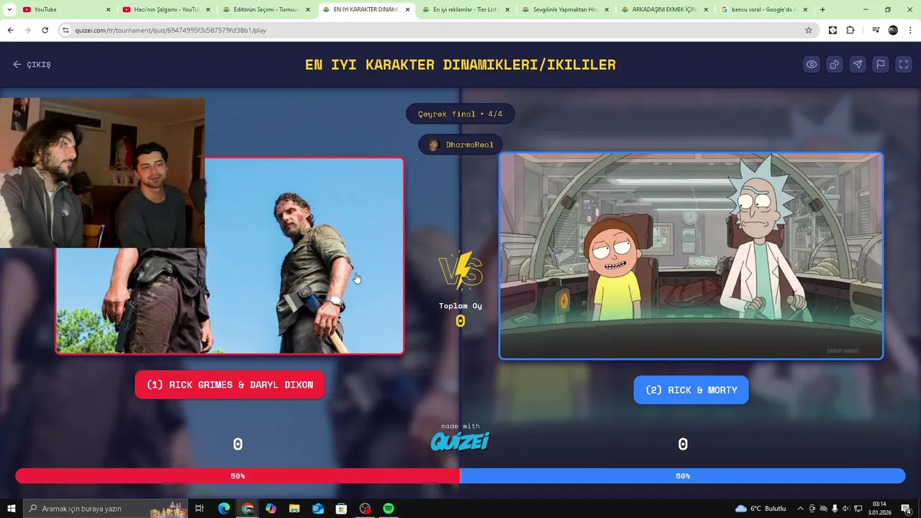This screenshot has height=518, width=921.
Task: Vote for Rick Grimes & Daryl Dixon button
Action: coord(230,385)
